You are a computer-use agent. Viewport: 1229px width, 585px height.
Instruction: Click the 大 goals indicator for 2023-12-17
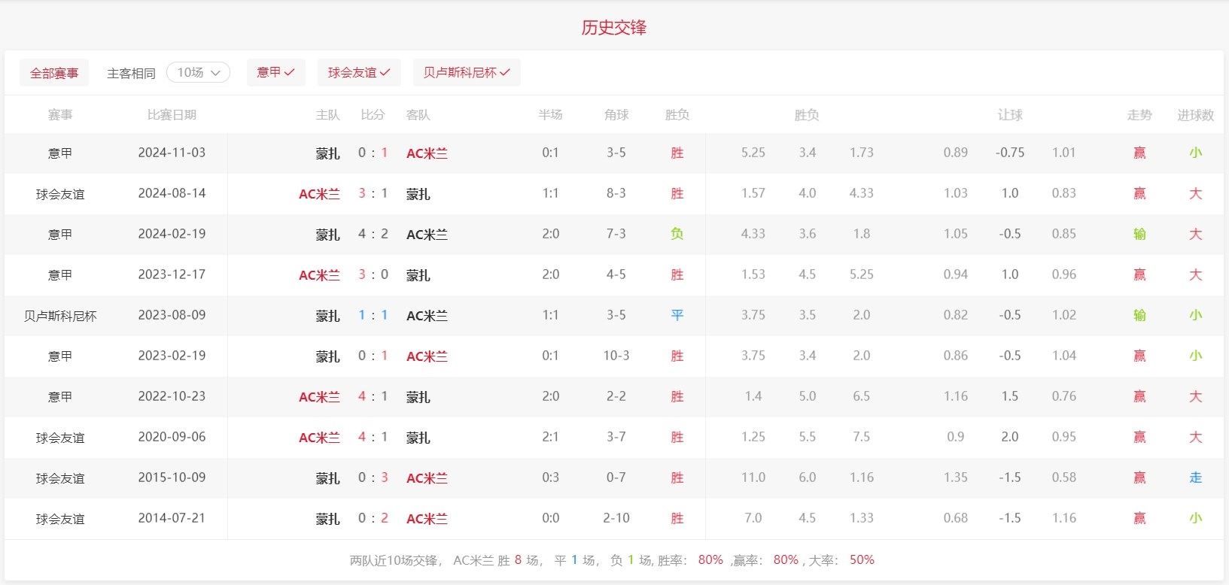click(1195, 274)
